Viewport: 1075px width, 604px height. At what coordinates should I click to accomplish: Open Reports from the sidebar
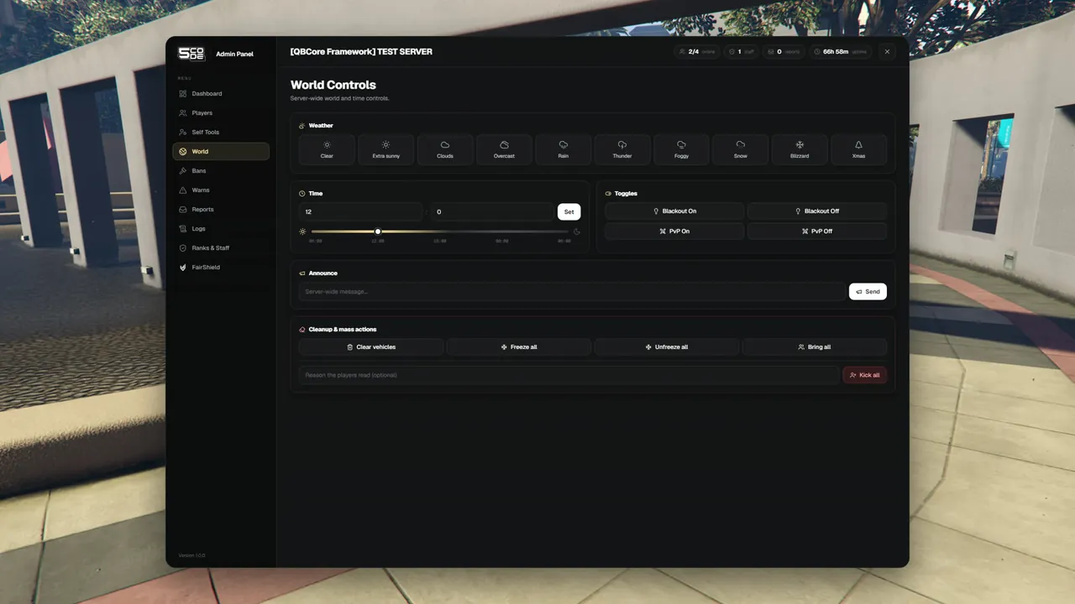[x=221, y=210]
